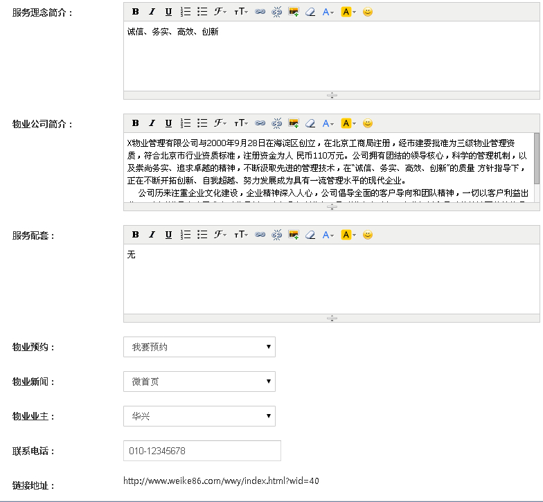543x502 pixels.
Task: Insert numbered list in the 服务理念简介 editor
Action: (186, 12)
